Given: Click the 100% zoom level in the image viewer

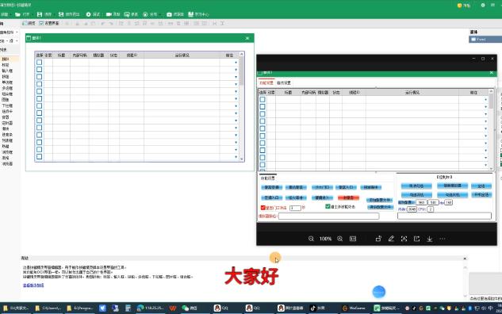Looking at the screenshot, I should point(325,239).
